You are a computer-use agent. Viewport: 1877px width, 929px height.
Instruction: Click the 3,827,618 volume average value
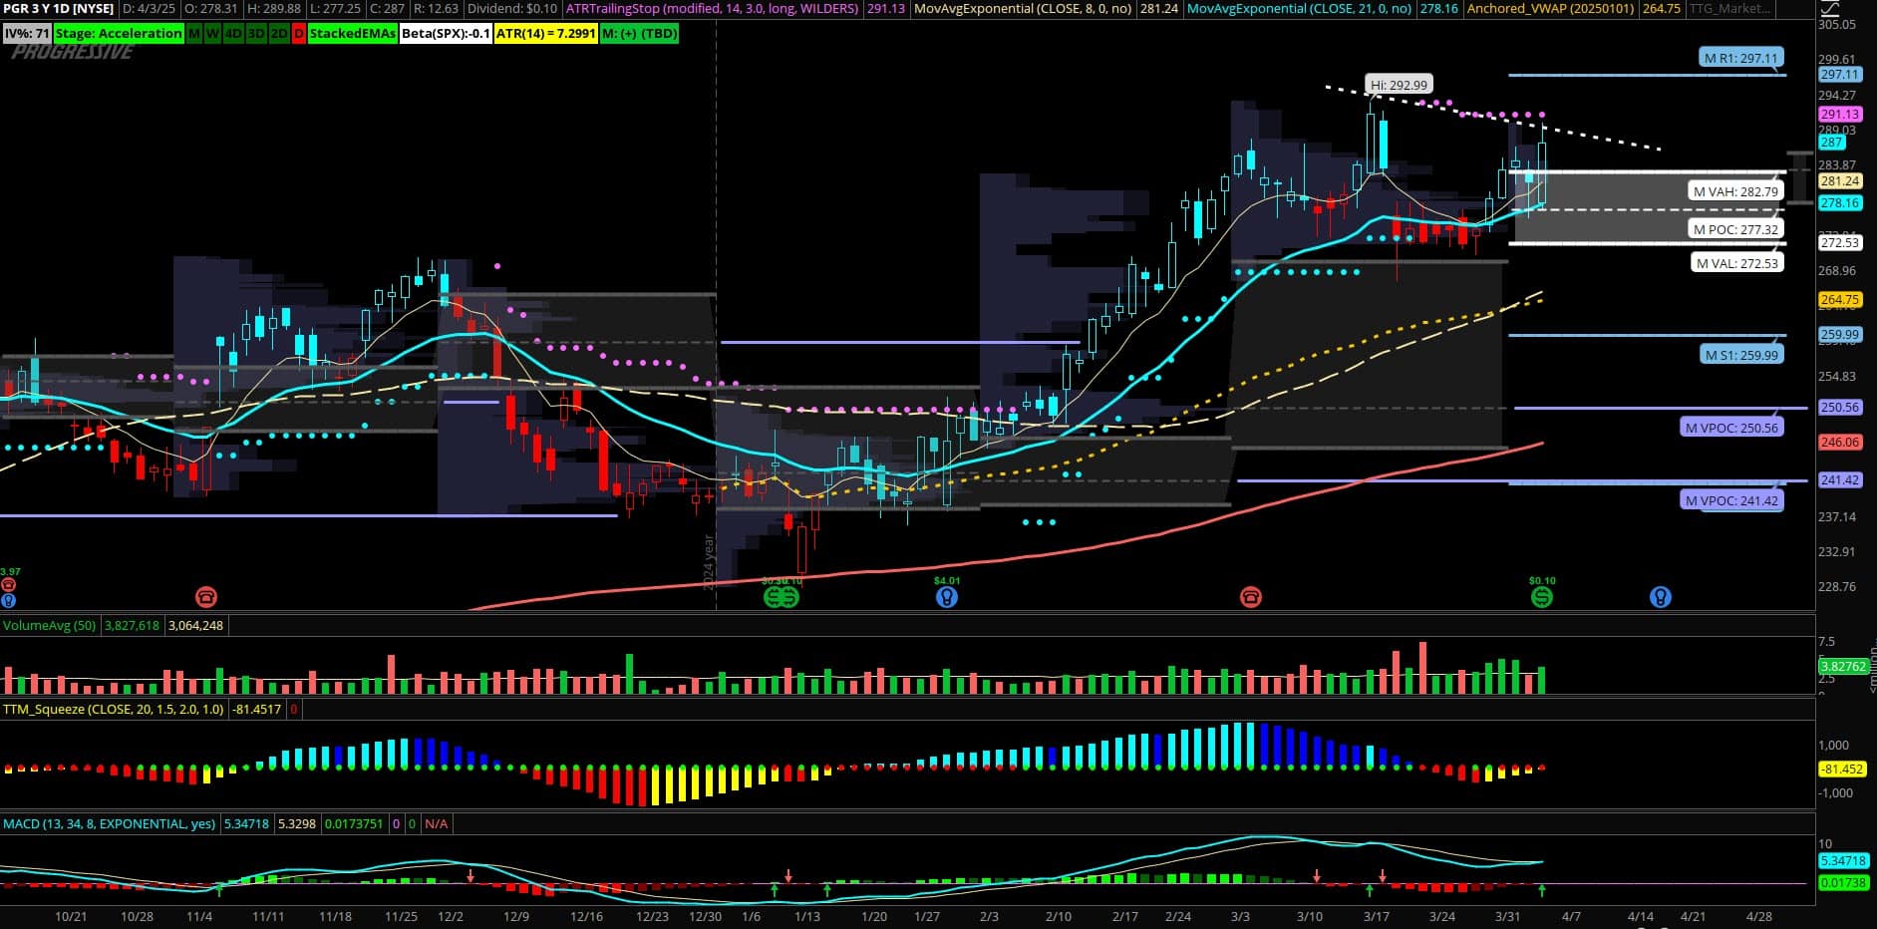132,625
